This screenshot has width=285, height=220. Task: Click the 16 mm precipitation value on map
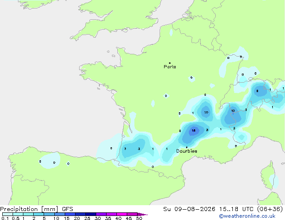[x=194, y=131]
